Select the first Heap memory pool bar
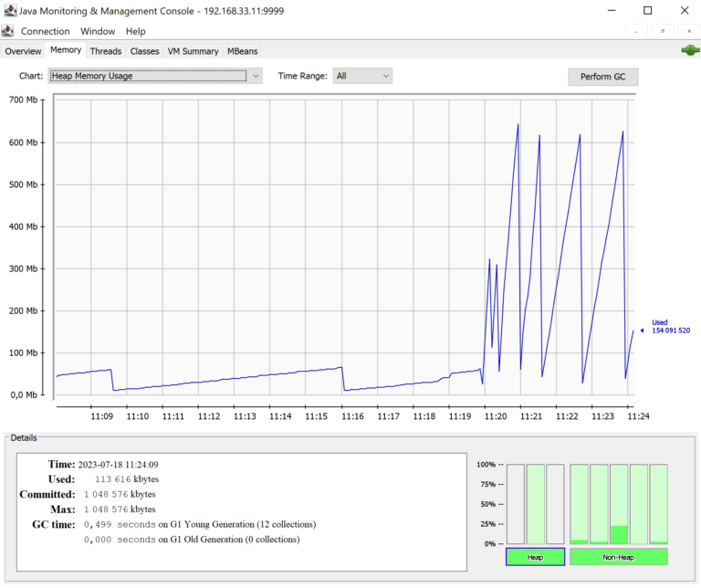Image resolution: width=701 pixels, height=588 pixels. tap(516, 504)
